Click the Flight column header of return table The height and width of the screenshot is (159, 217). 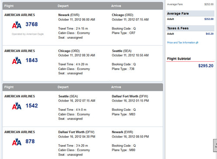coord(9,87)
